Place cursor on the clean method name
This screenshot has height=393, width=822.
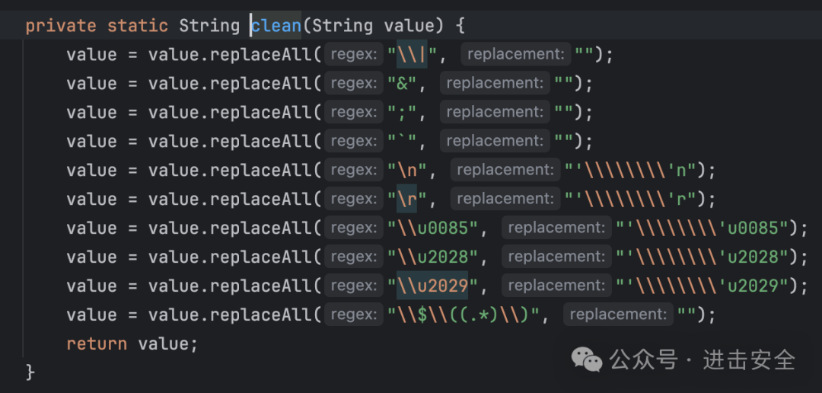click(276, 26)
